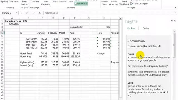The height and width of the screenshot is (100, 178).
Task: Click the formula bar Enter checkmark icon
Action: click(x=33, y=13)
